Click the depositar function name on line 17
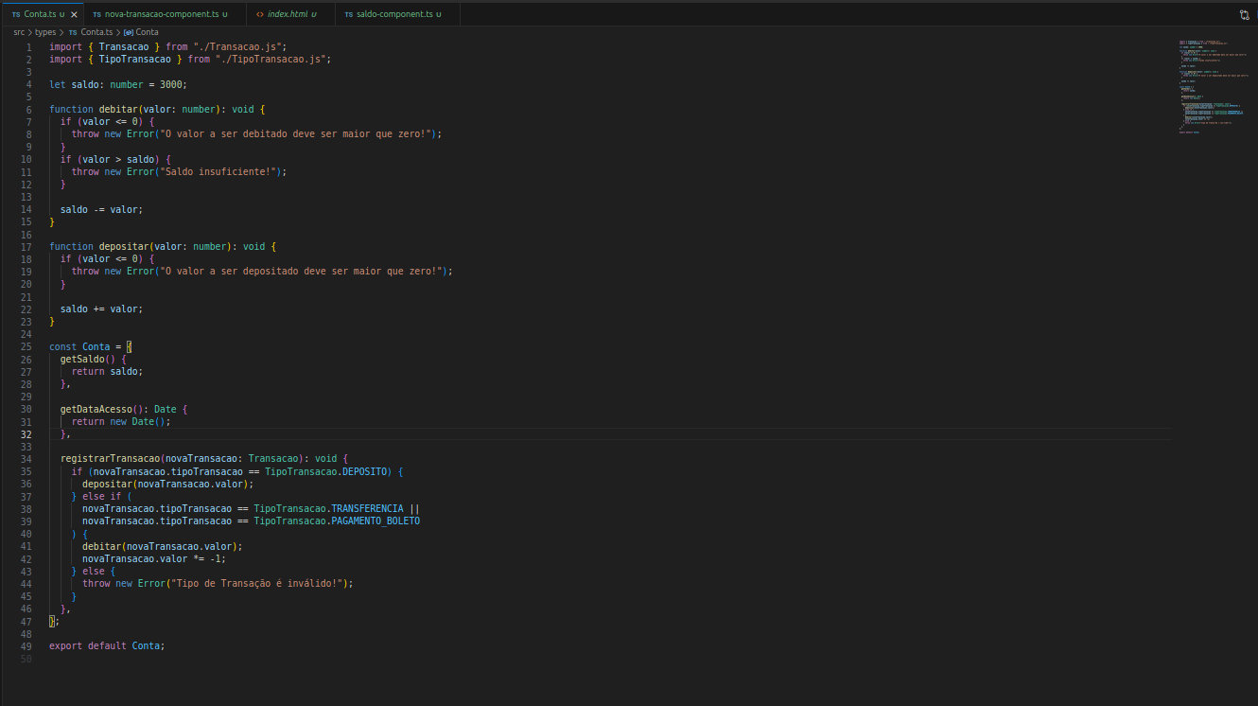 tap(124, 246)
